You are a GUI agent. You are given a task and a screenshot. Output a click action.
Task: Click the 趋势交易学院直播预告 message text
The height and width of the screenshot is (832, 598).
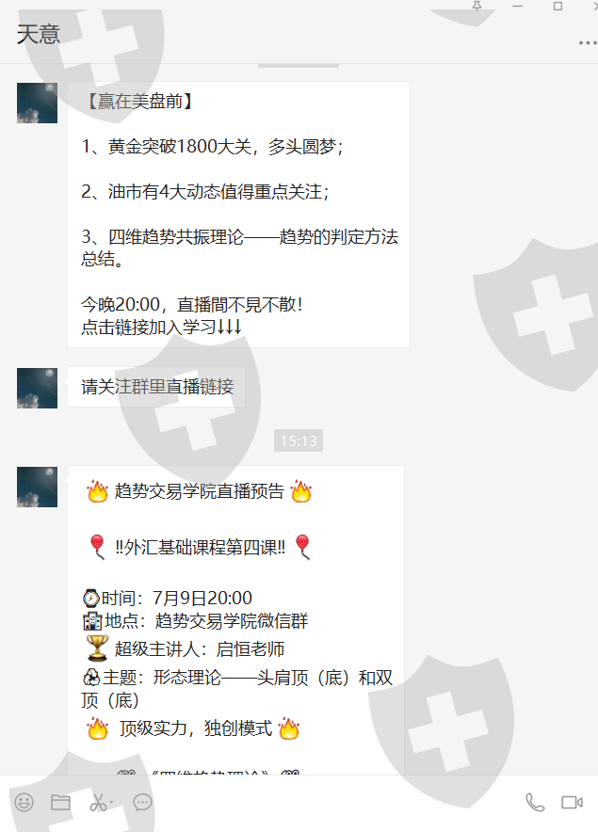pyautogui.click(x=199, y=491)
